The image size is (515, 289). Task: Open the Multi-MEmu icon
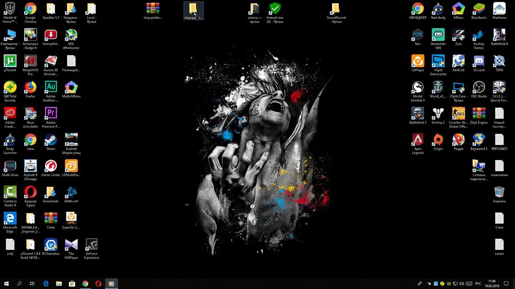coord(71,89)
